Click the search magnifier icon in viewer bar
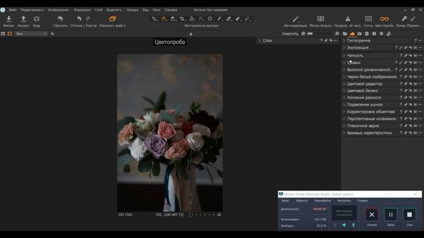This screenshot has height=238, width=424. coord(337,34)
